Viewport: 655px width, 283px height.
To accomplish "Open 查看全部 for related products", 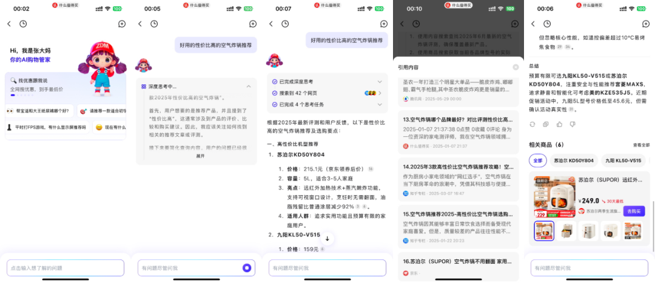I will pos(641,145).
